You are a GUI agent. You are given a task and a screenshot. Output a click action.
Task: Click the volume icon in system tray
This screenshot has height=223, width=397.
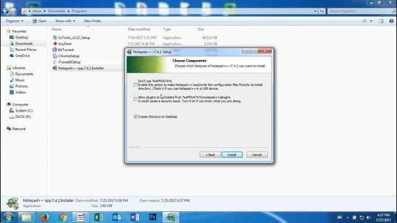pyautogui.click(x=368, y=217)
